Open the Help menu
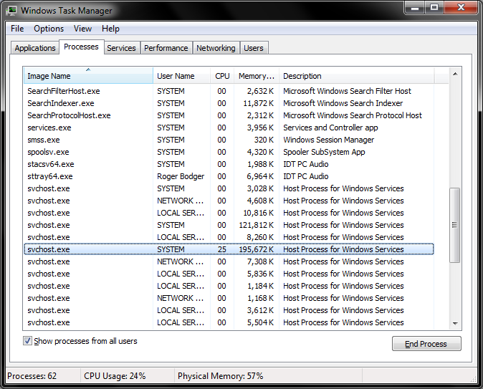The height and width of the screenshot is (389, 483). (110, 29)
